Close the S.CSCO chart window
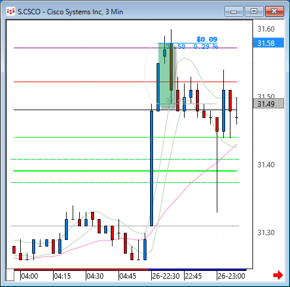The height and width of the screenshot is (287, 290). 275,11
